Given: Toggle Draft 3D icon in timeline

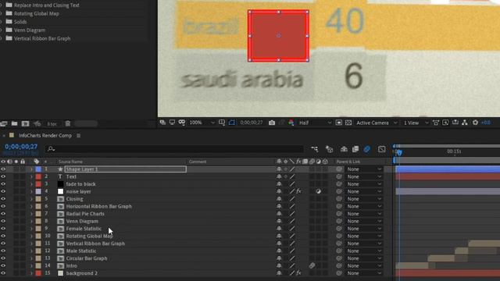Looking at the screenshot, I should point(330,149).
